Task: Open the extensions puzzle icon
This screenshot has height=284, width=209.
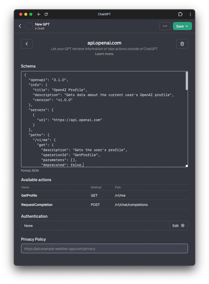Action: pyautogui.click(x=180, y=14)
